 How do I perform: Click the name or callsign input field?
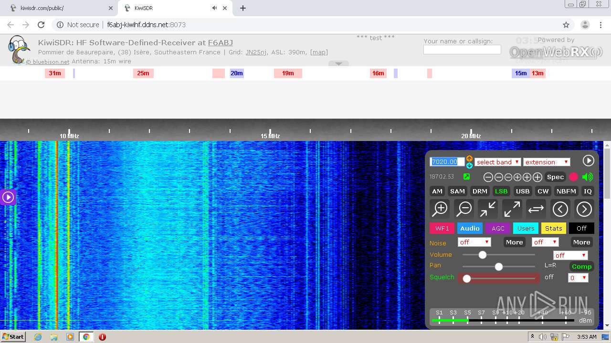[x=462, y=50]
